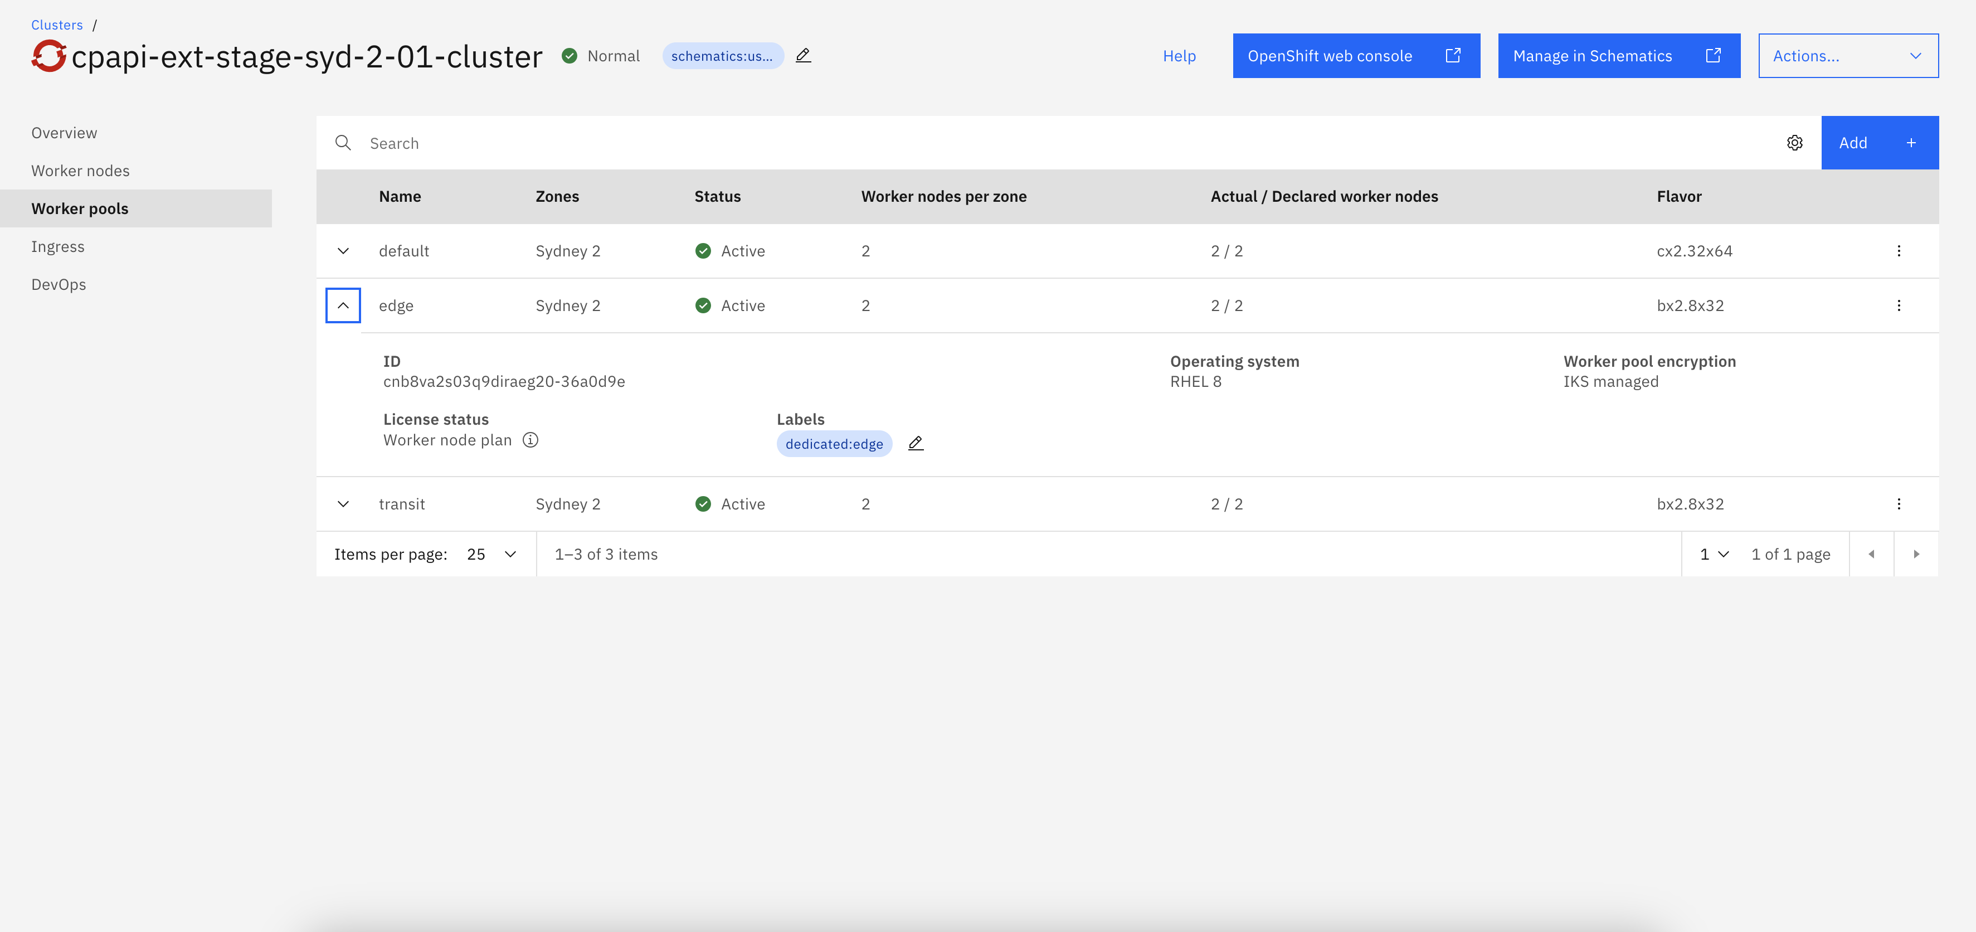Open overflow menu for default pool
Image resolution: width=1976 pixels, height=932 pixels.
1899,251
